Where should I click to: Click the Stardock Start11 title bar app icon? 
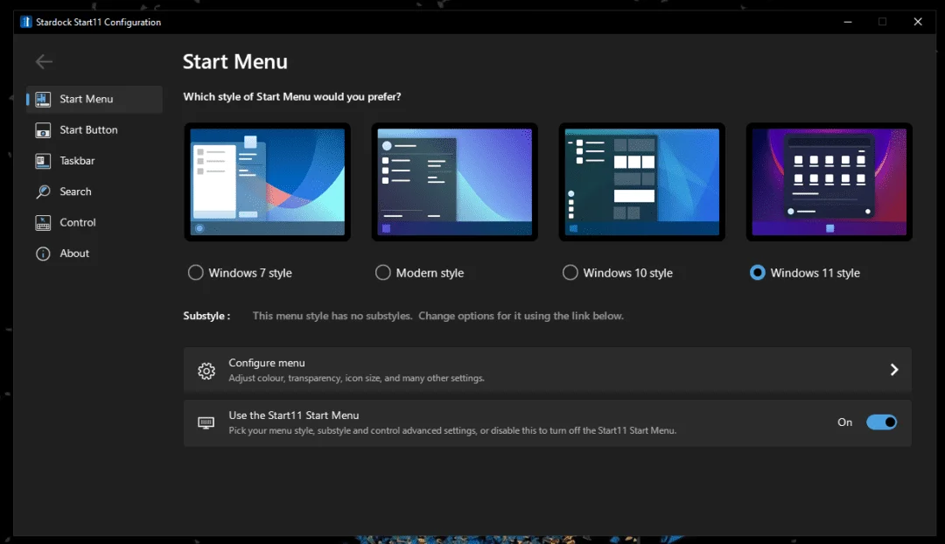coord(26,22)
